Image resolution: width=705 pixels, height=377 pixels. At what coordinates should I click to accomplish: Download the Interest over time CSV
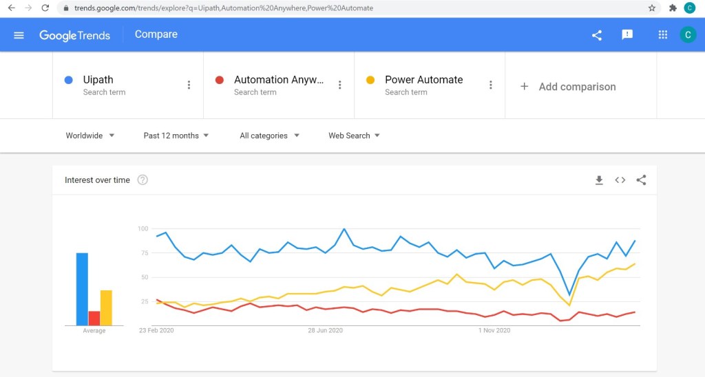pyautogui.click(x=599, y=180)
